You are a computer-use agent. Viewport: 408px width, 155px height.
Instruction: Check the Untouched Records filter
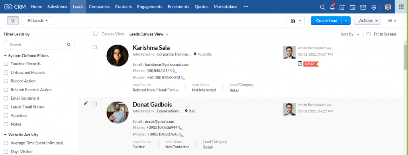click(x=6, y=73)
